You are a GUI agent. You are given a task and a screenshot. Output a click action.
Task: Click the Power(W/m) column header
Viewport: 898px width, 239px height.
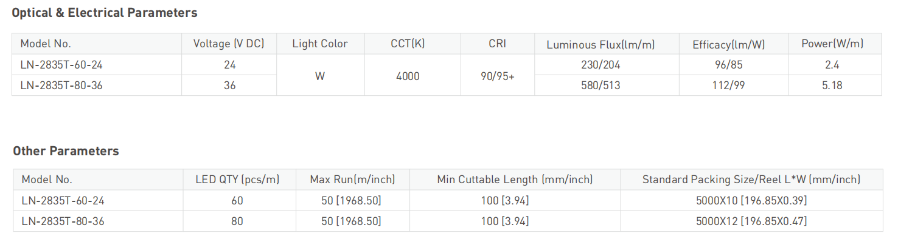(x=832, y=44)
